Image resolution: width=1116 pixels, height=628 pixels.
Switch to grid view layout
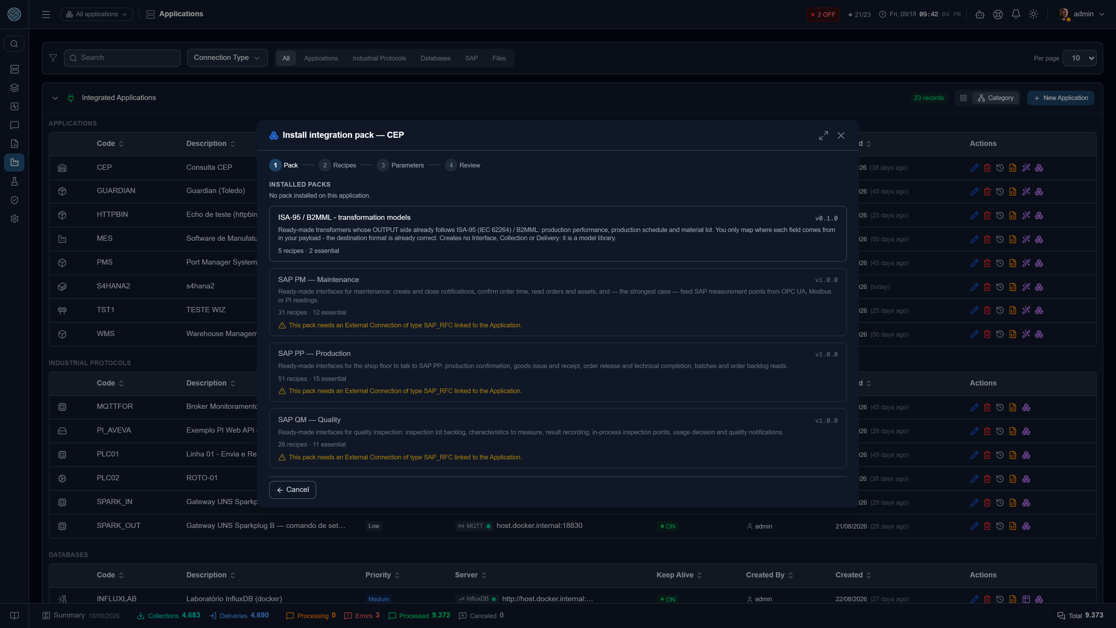tap(963, 98)
